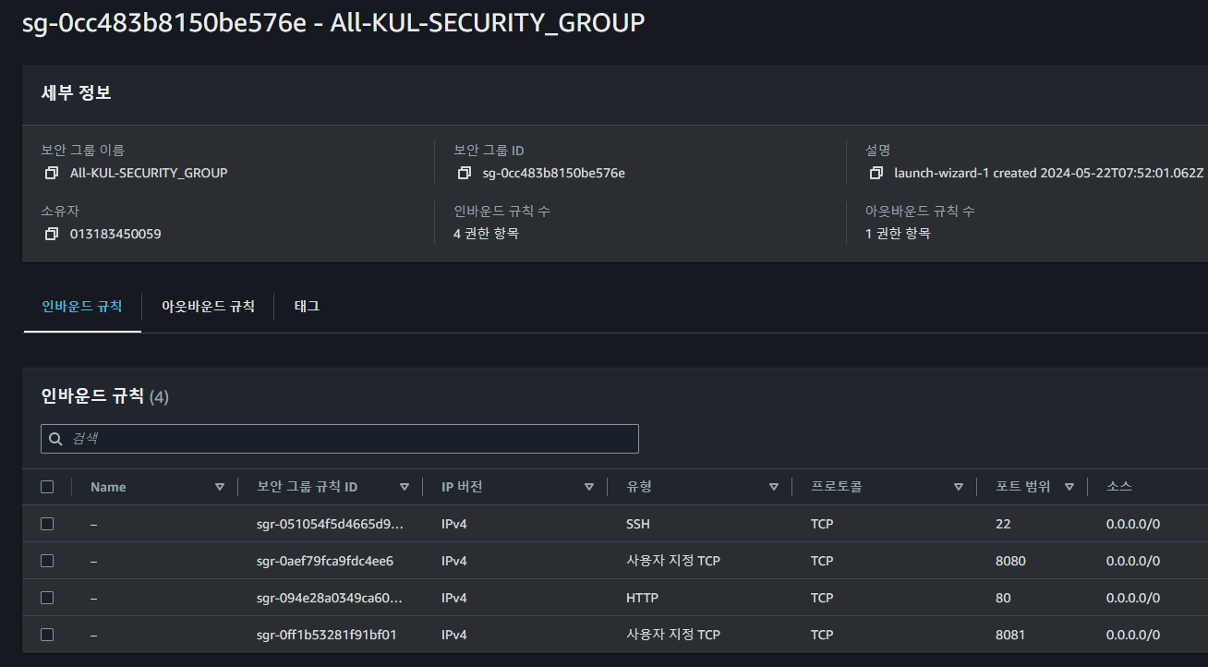1208x667 pixels.
Task: Check the checkbox on the HTTP rule row
Action: tap(47, 598)
